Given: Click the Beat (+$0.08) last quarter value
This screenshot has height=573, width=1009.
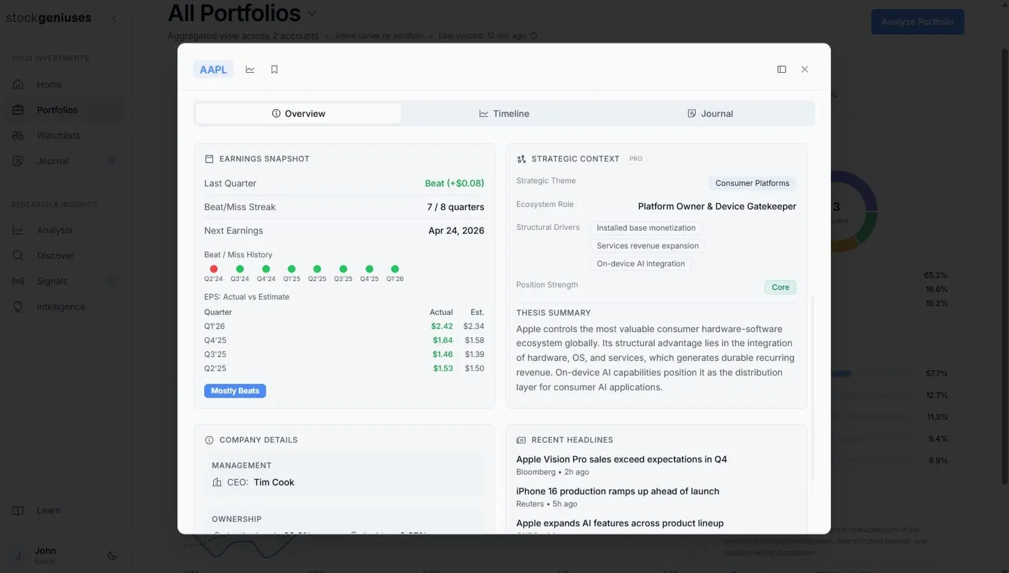Looking at the screenshot, I should (454, 183).
